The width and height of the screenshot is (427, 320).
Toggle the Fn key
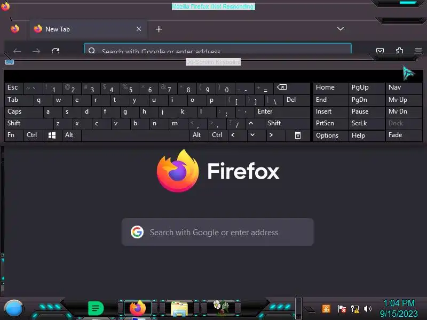click(x=14, y=135)
